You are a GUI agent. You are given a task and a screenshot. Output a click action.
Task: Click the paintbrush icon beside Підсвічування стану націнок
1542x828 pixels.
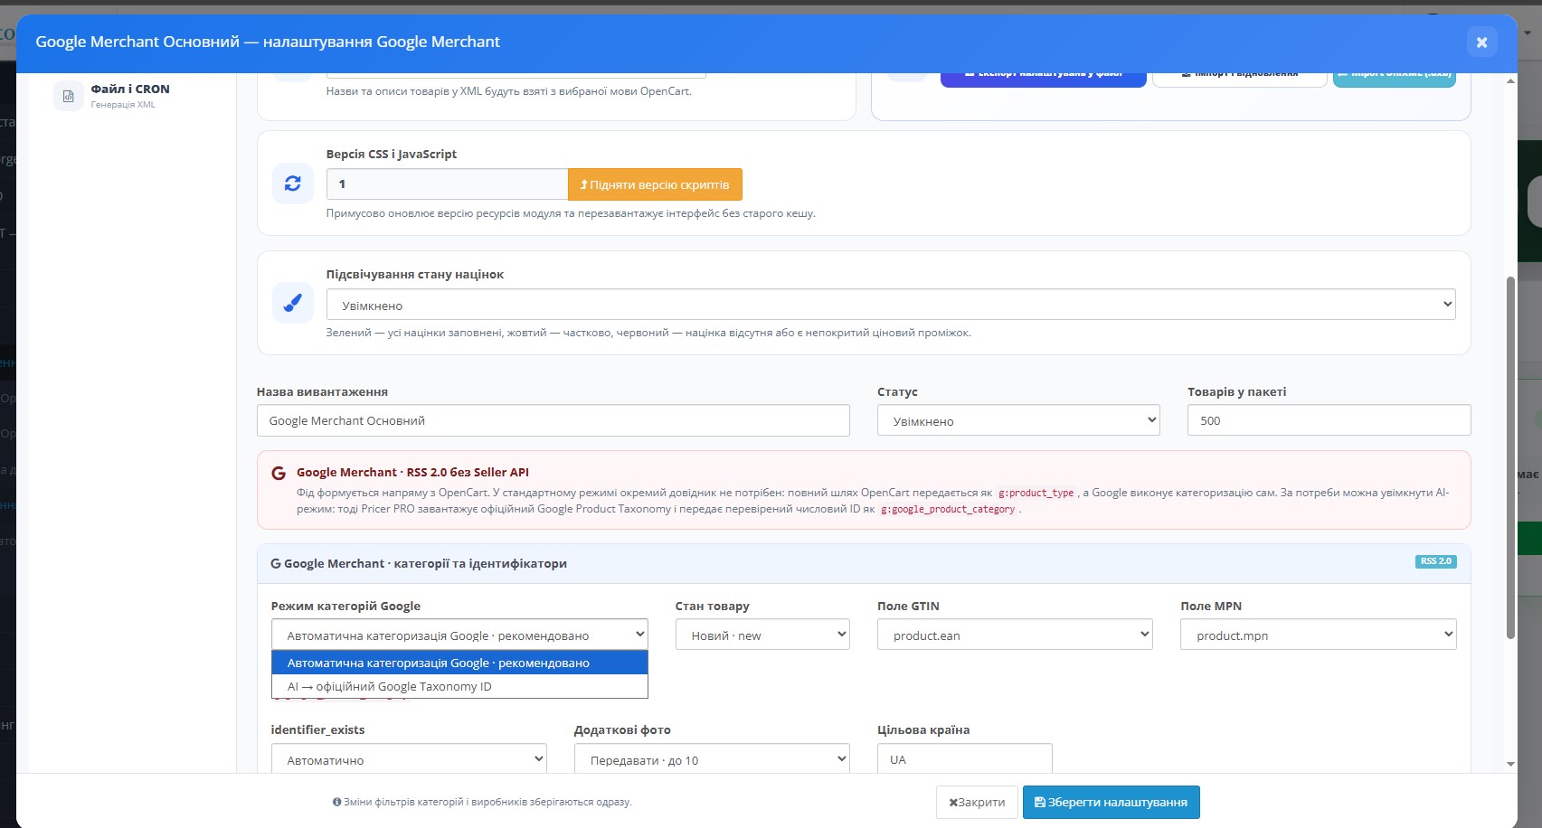(293, 303)
